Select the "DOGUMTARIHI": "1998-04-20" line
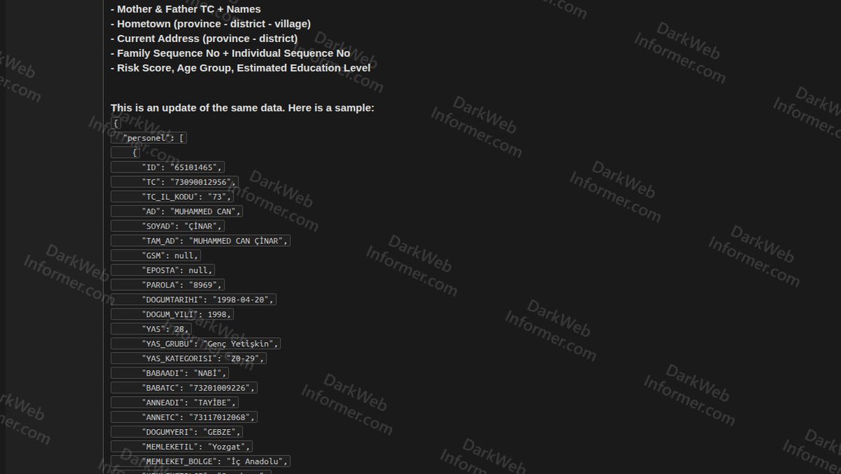The width and height of the screenshot is (841, 474). point(193,299)
